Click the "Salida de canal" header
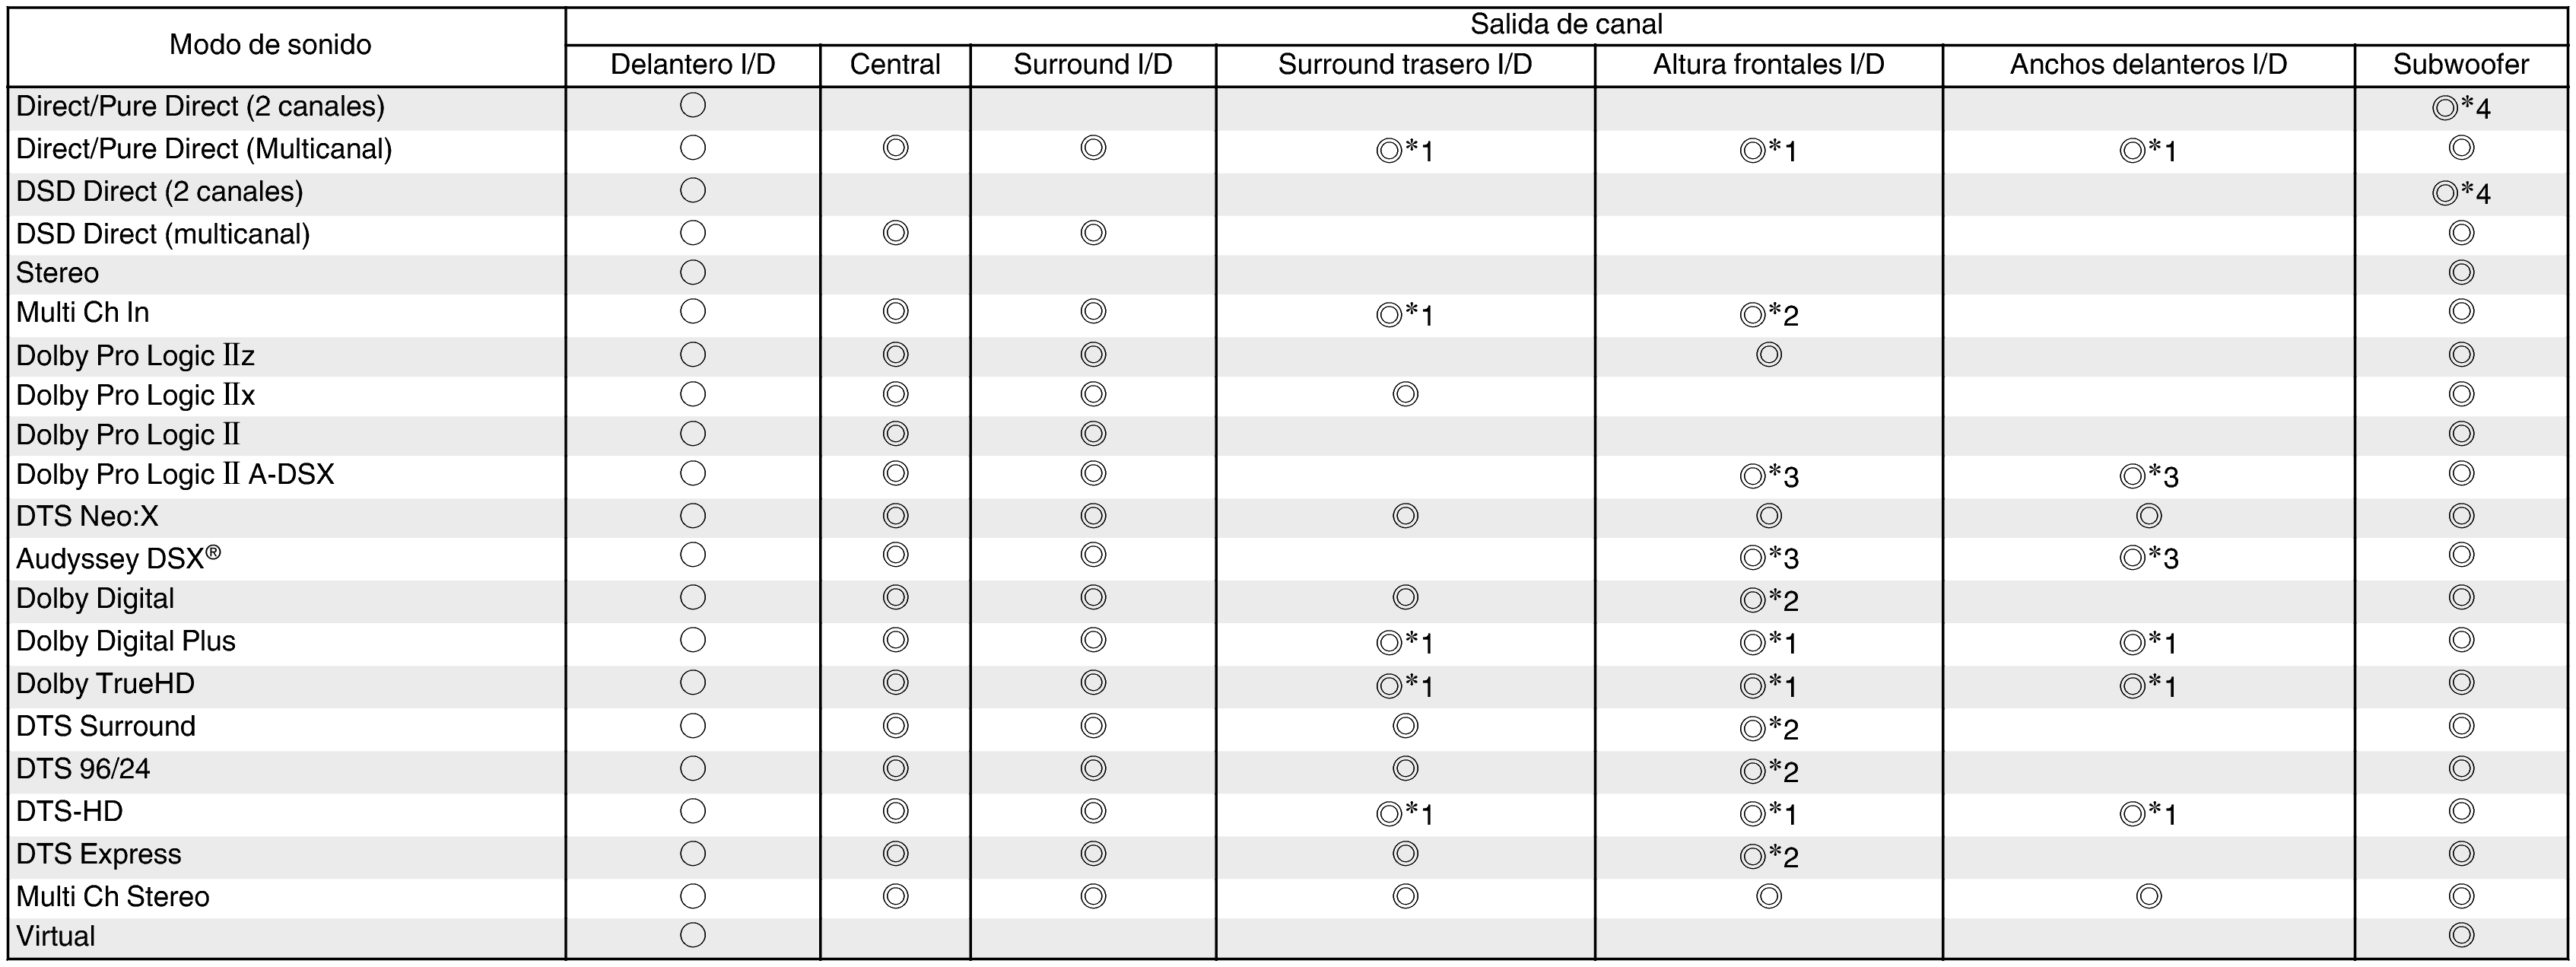The image size is (2576, 967). pos(1566,24)
